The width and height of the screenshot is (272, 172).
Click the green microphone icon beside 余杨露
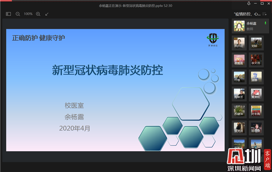tap(265, 23)
